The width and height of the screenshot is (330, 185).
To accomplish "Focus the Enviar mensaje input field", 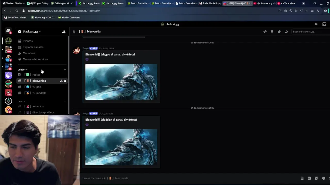I will [x=189, y=178].
